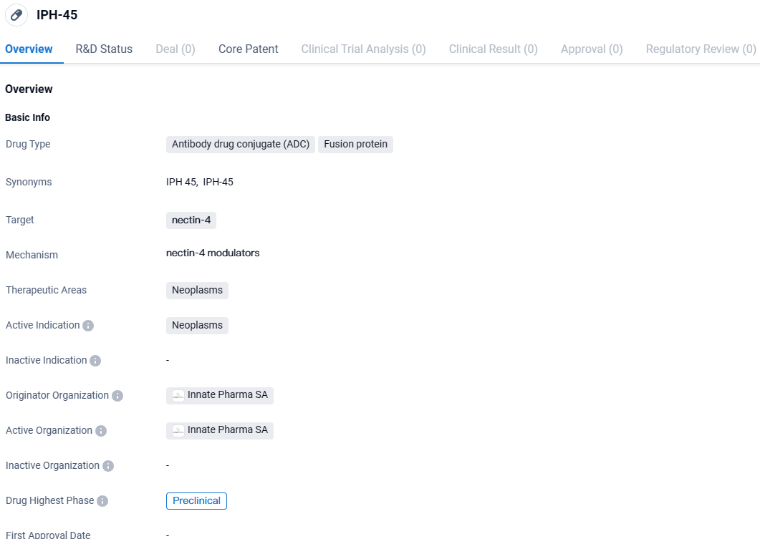Open the Core Patent tab
This screenshot has height=539, width=760.
(248, 49)
